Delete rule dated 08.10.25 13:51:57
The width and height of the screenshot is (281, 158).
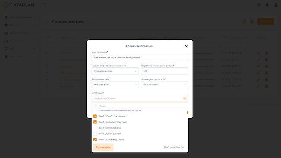tap(266, 66)
